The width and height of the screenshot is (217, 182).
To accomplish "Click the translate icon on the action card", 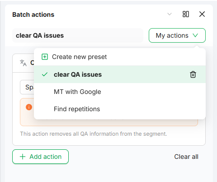I will [24, 63].
